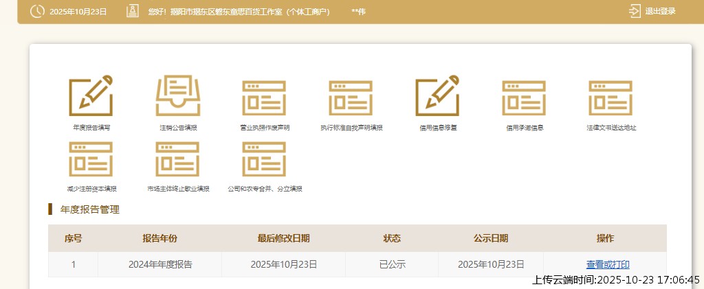
Task: Click the 信用承诺信息 icon
Action: pos(524,97)
